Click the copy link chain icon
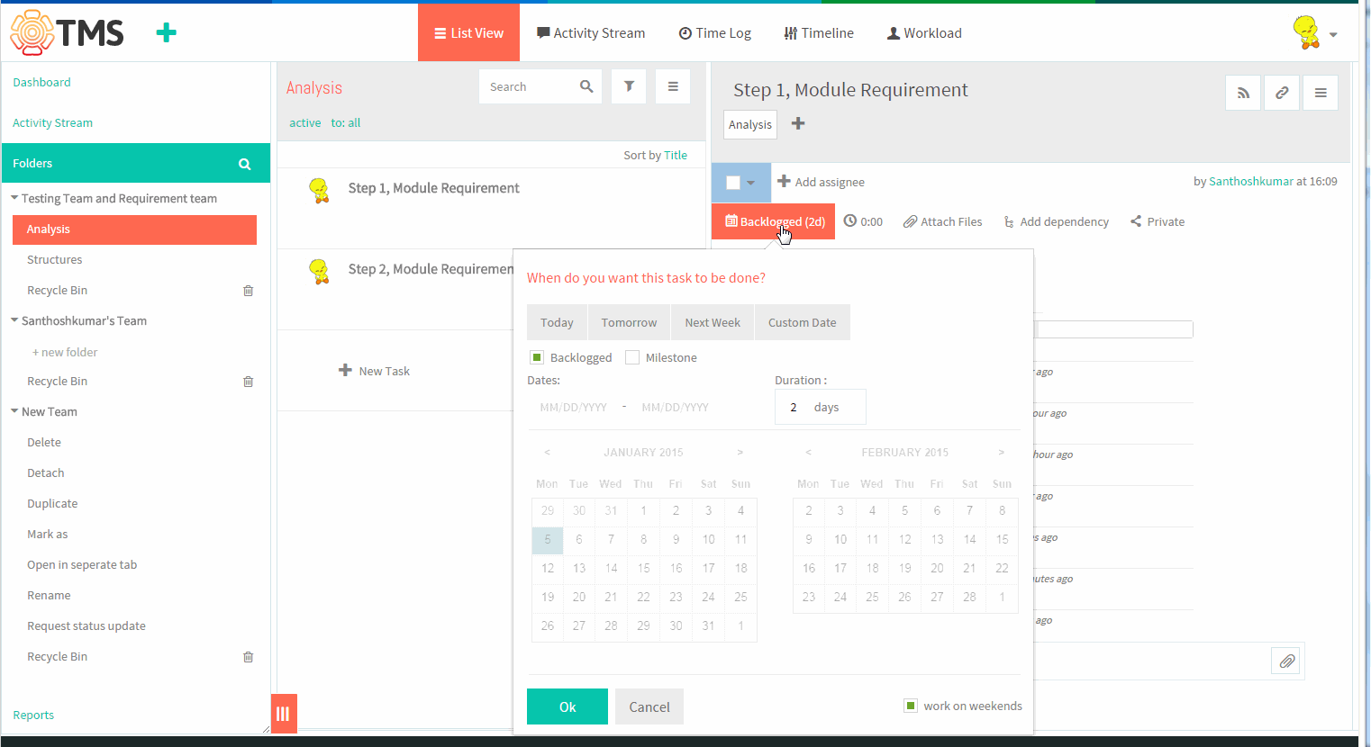Screen dimensions: 1371x747 tap(1282, 93)
